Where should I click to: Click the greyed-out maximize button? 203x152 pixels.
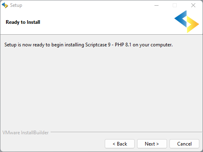click(x=175, y=5)
